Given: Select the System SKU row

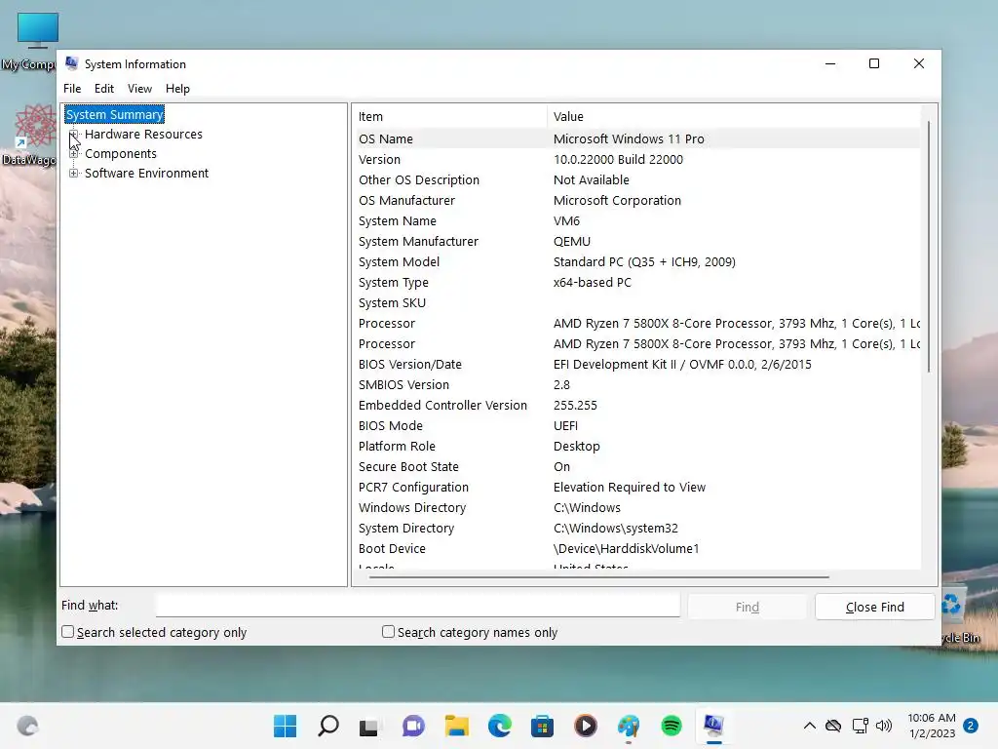Looking at the screenshot, I should point(636,302).
